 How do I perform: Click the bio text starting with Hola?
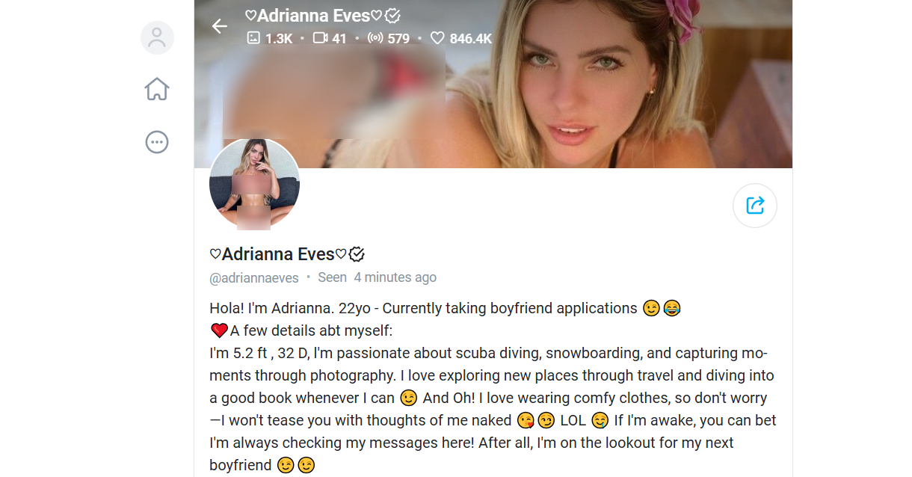tap(493, 387)
